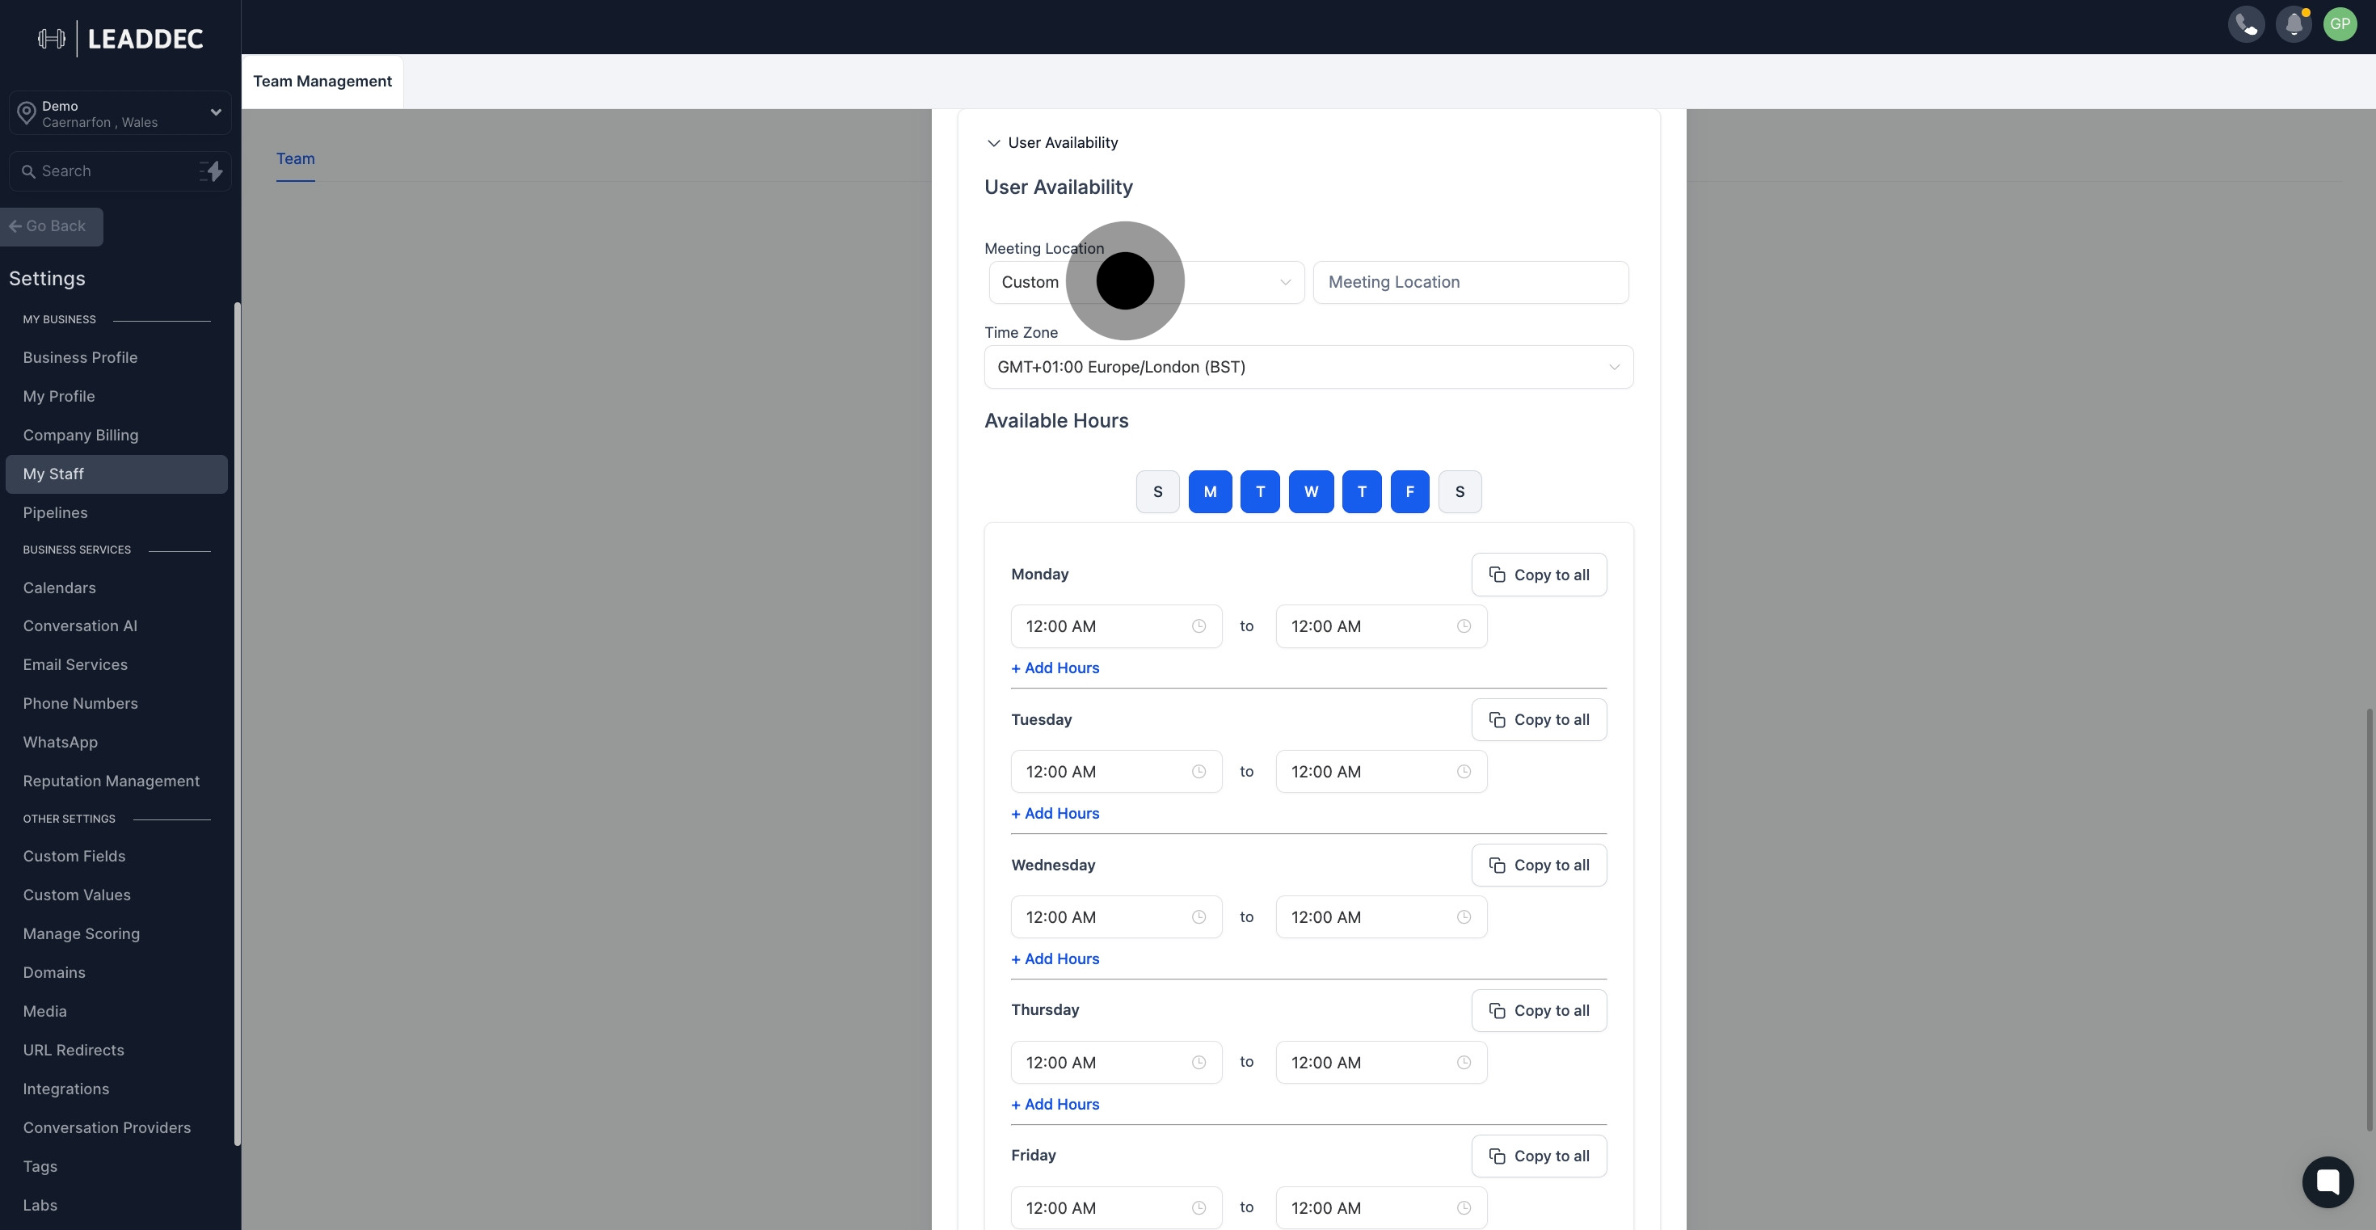2376x1230 pixels.
Task: Click Copy to all for Tuesday
Action: point(1539,719)
